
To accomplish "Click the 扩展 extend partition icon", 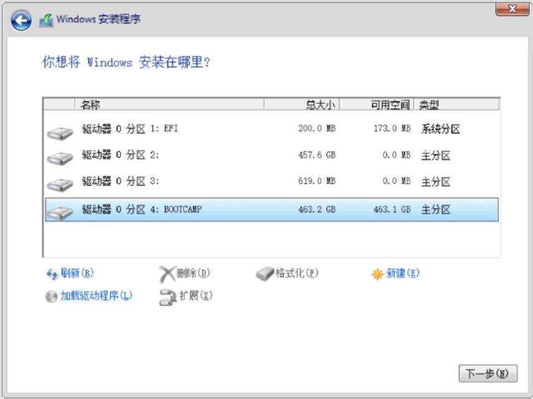I will (x=167, y=296).
